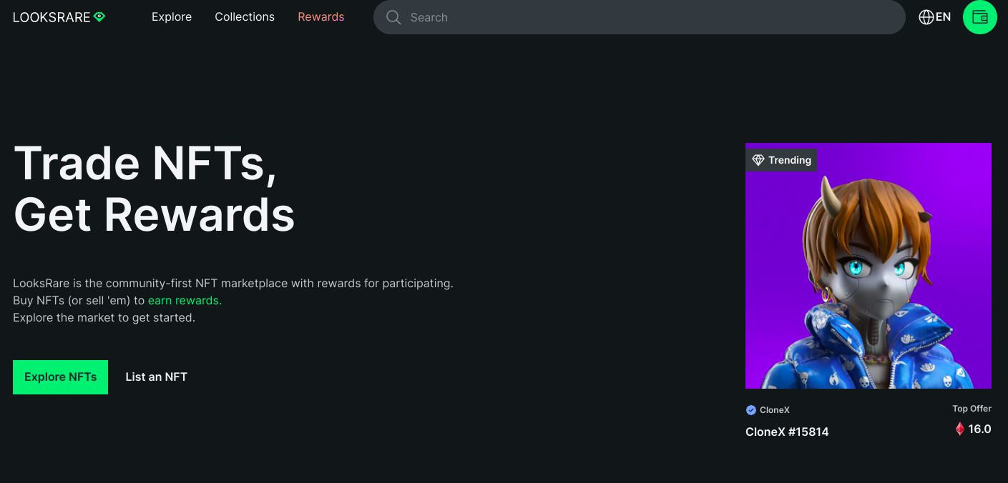Screen dimensions: 1008x483
Task: Click the green wallet connect icon
Action: [980, 17]
